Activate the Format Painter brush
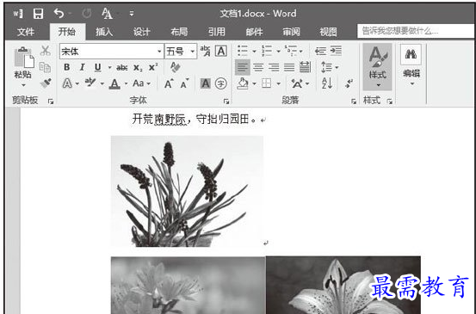Screen dimensions: 476x314 click(46, 83)
